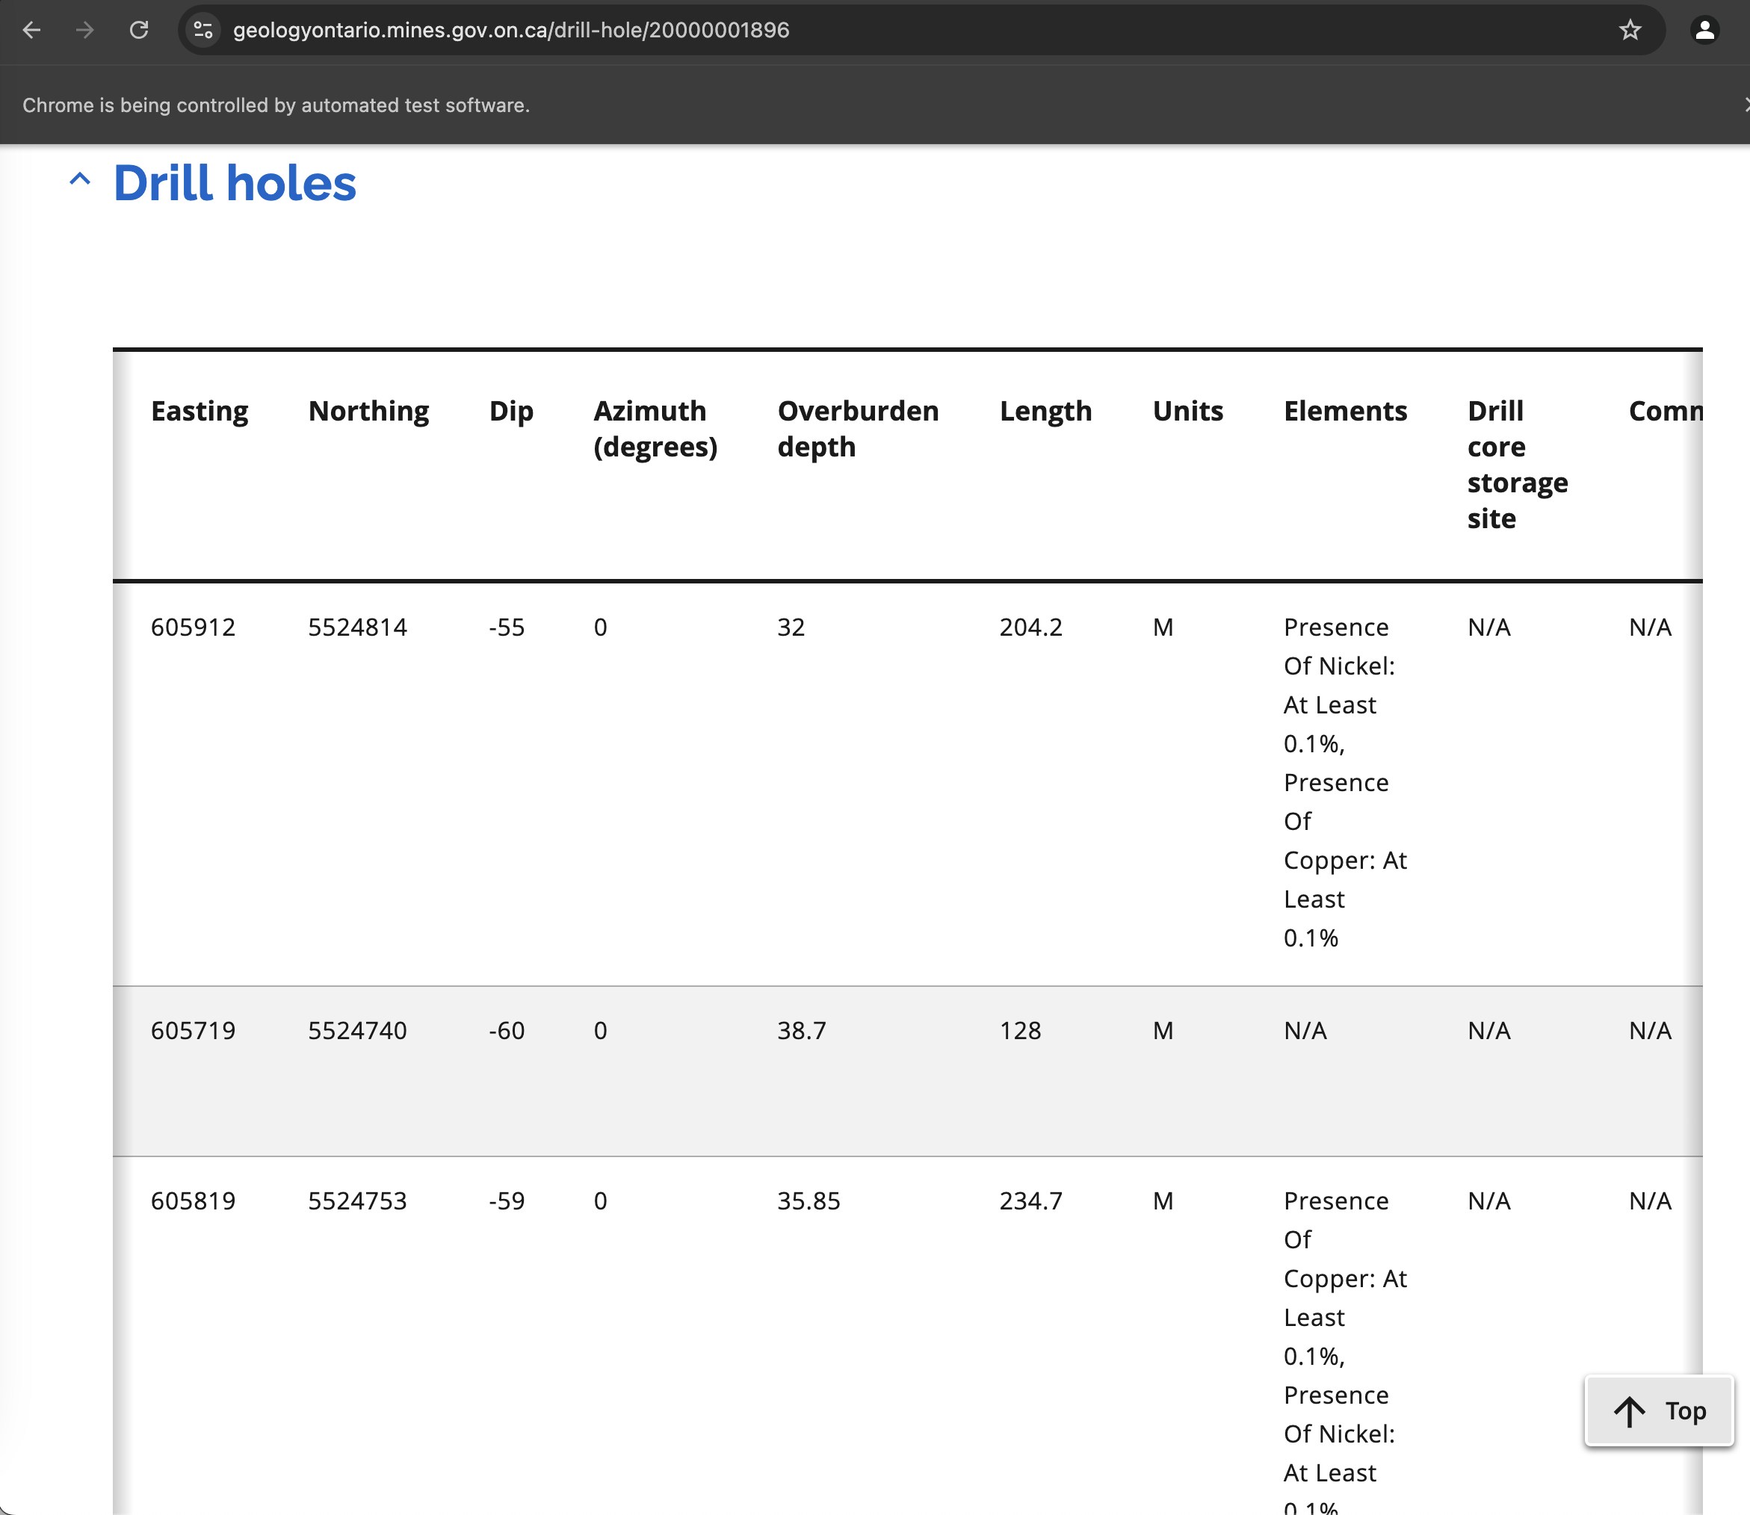Click the Drill holes heading

pyautogui.click(x=235, y=184)
